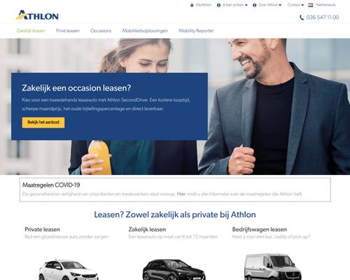The width and height of the screenshot is (350, 280).
Task: Select Mobility Reporter in the navigation
Action: coord(196,31)
